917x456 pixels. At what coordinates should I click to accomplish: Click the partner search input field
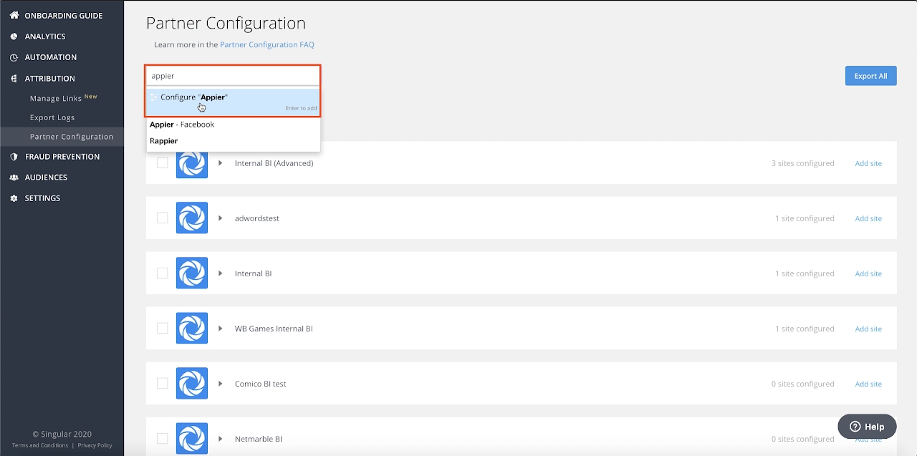coord(233,76)
